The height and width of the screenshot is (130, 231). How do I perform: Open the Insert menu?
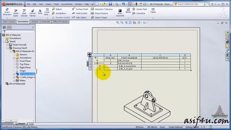point(48,4)
